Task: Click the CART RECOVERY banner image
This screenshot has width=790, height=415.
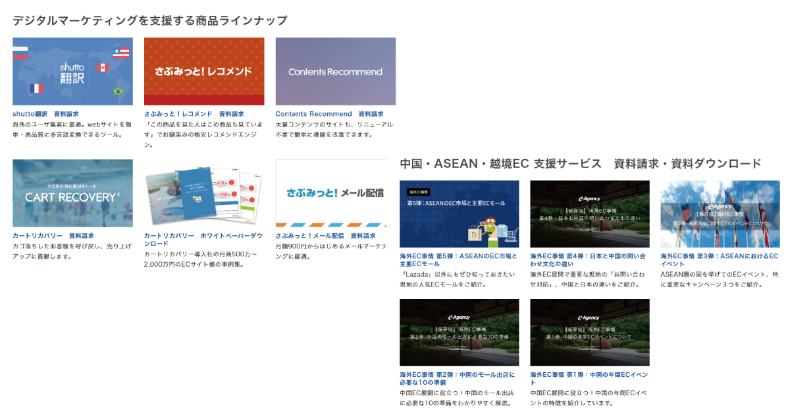Action: click(72, 193)
